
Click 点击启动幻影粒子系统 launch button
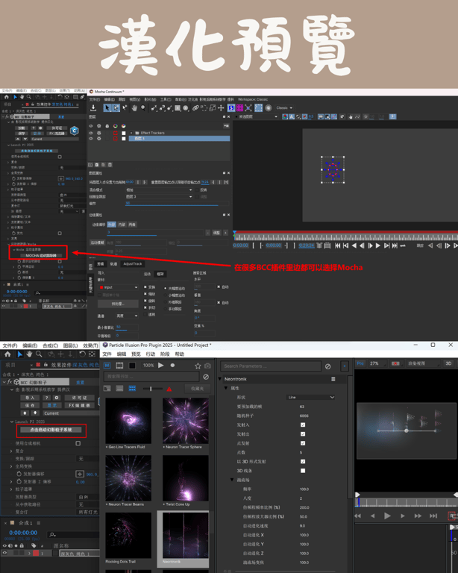(x=51, y=430)
